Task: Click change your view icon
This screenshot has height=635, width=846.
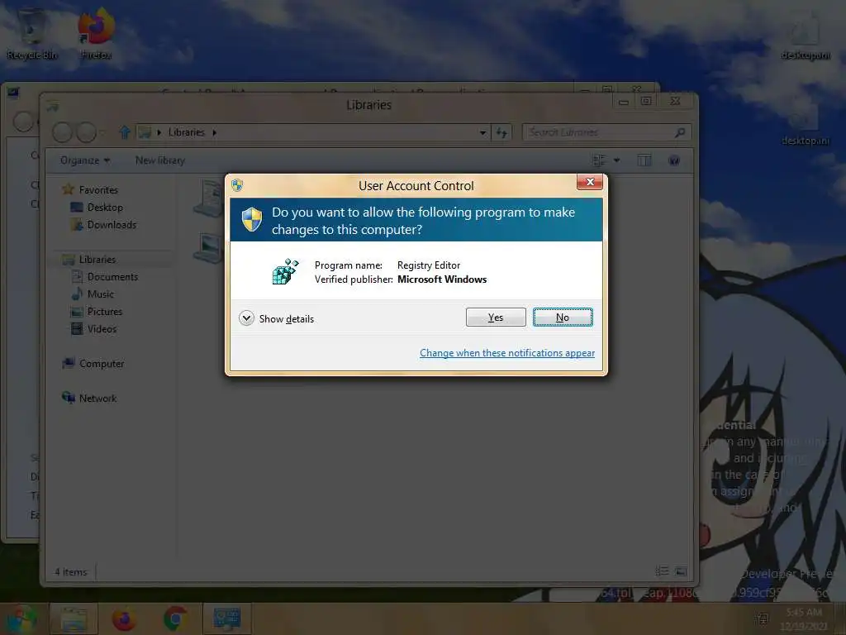Action: [x=599, y=160]
